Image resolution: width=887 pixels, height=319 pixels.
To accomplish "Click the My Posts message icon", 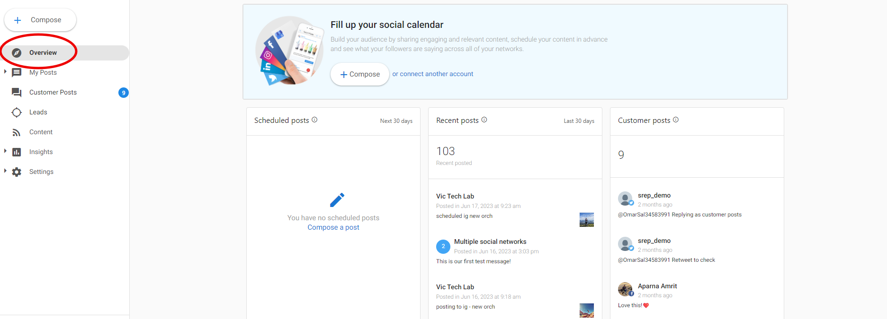I will (x=17, y=72).
